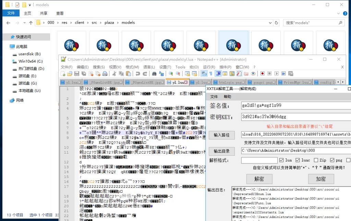
Task: Click the Find binoculars icon
Action: (154, 74)
